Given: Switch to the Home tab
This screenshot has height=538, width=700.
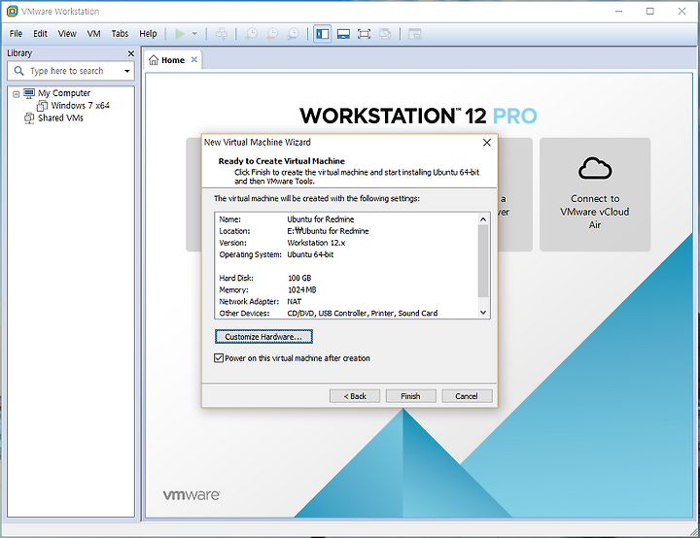Looking at the screenshot, I should (173, 60).
